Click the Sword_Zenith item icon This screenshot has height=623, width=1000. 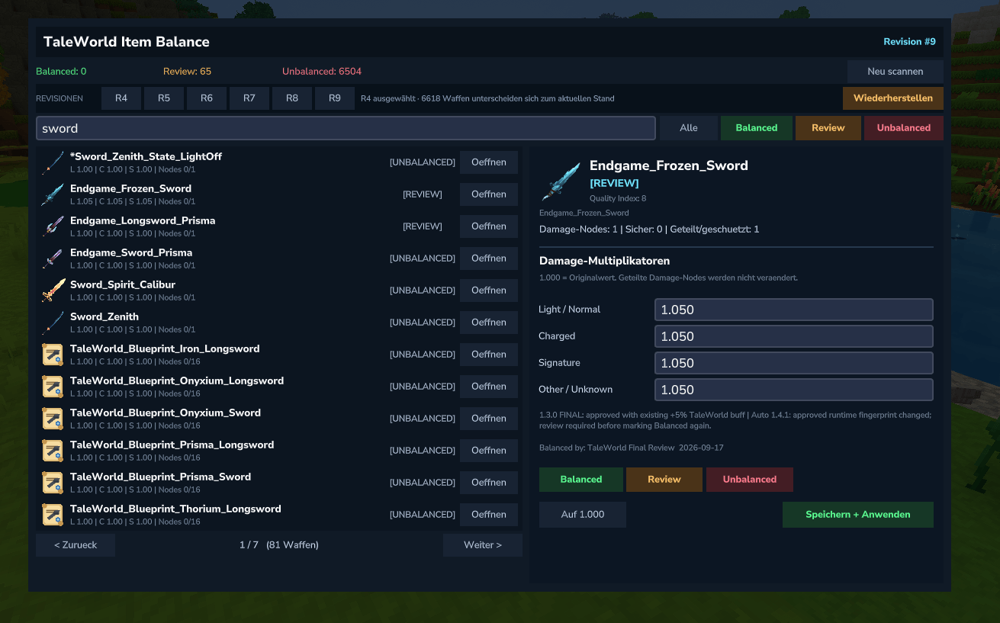53,323
